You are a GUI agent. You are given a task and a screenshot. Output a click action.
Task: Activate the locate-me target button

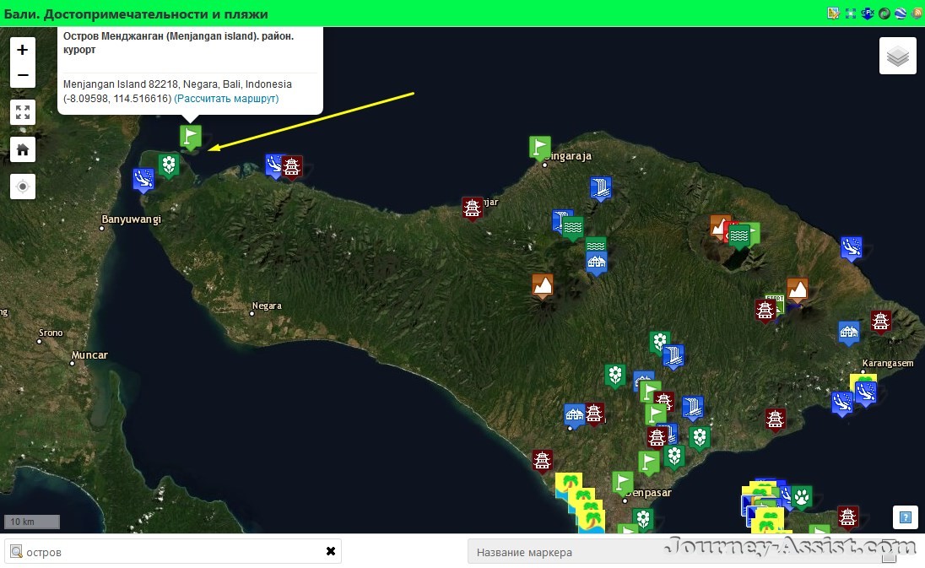(x=23, y=187)
